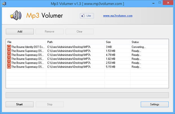Sort by the Path column header
This screenshot has width=175, height=114.
(75, 42)
